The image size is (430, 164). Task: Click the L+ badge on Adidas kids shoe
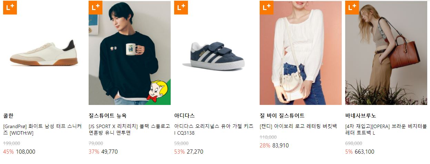(x=181, y=8)
